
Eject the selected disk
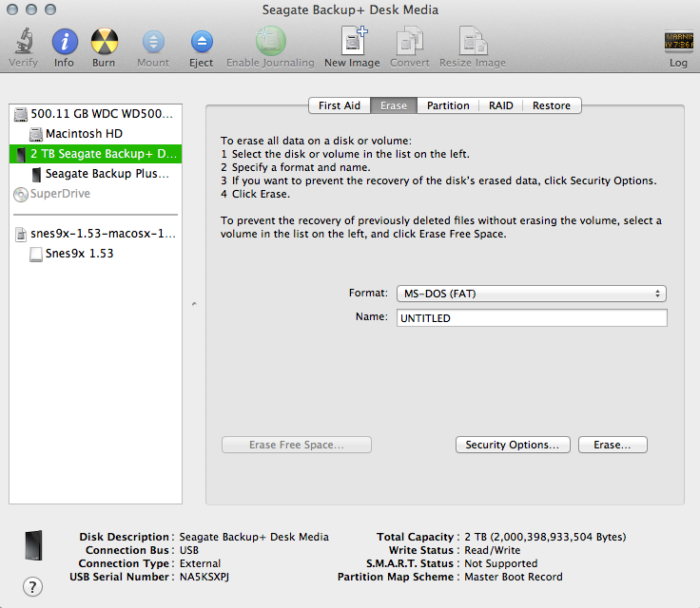(x=202, y=42)
